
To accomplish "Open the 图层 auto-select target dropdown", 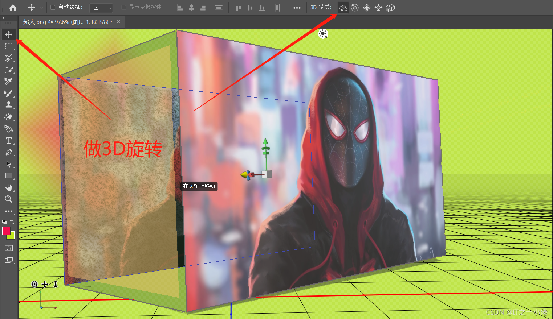I will pos(101,8).
